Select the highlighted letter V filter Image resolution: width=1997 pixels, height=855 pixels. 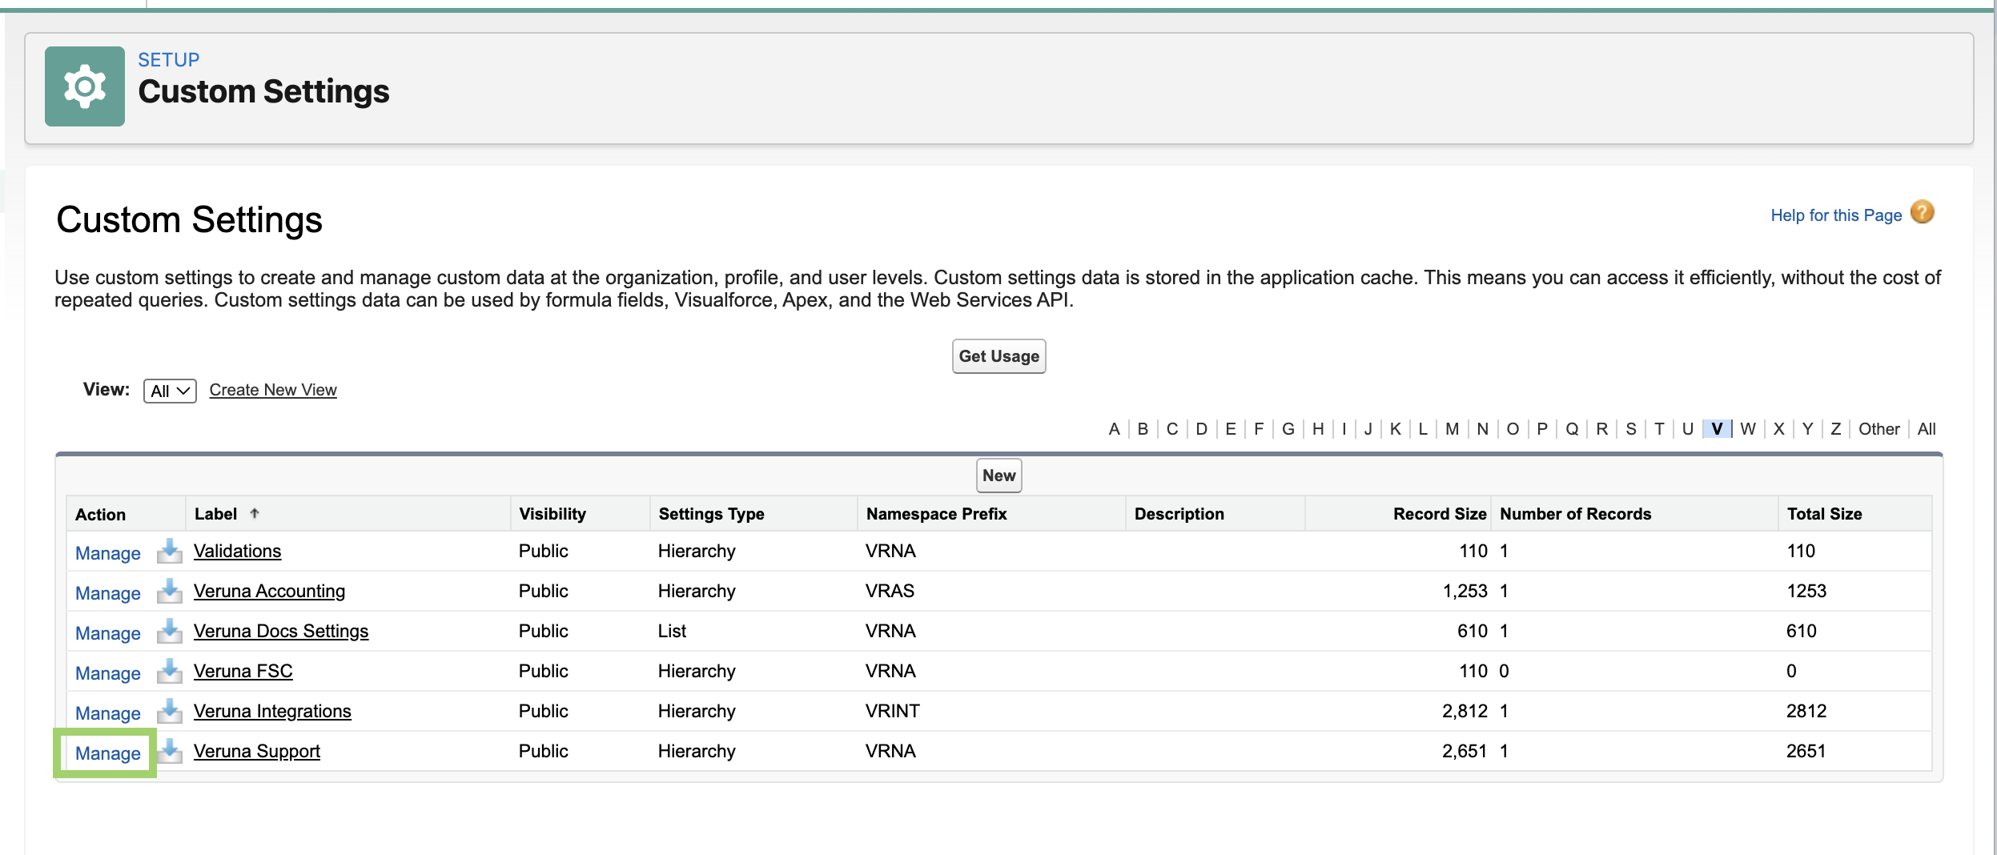point(1717,429)
